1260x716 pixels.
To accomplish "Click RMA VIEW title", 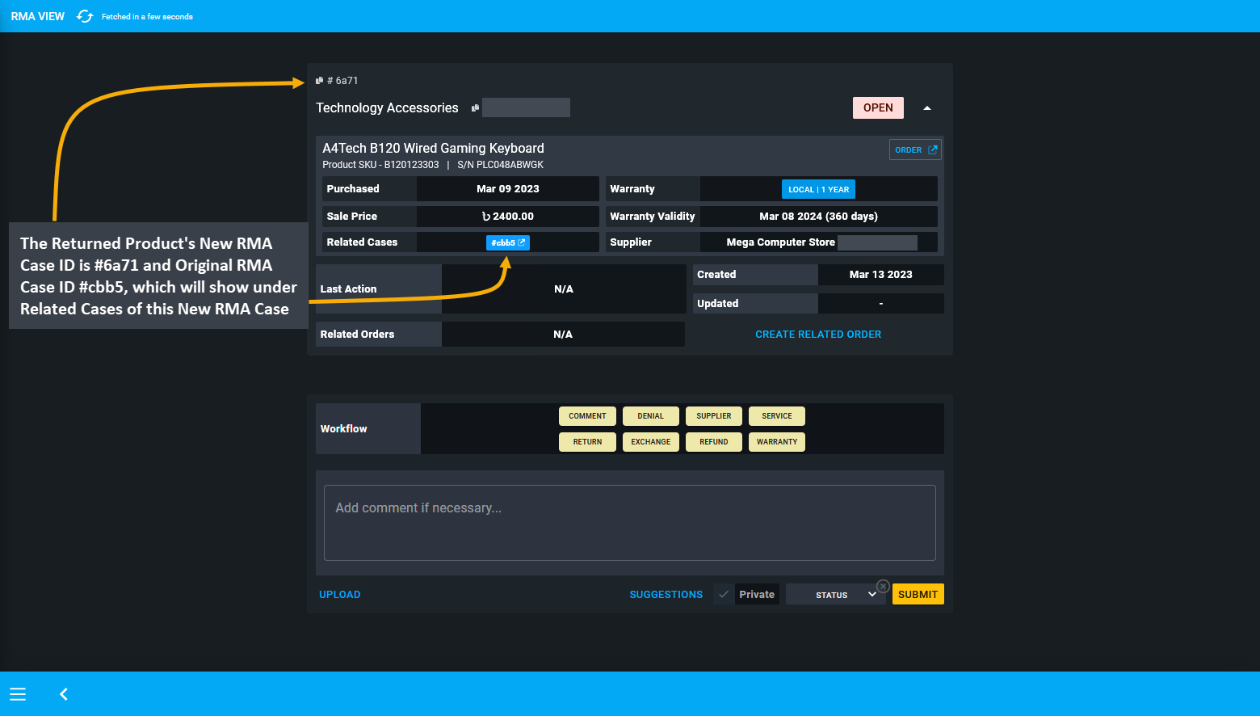I will tap(38, 16).
